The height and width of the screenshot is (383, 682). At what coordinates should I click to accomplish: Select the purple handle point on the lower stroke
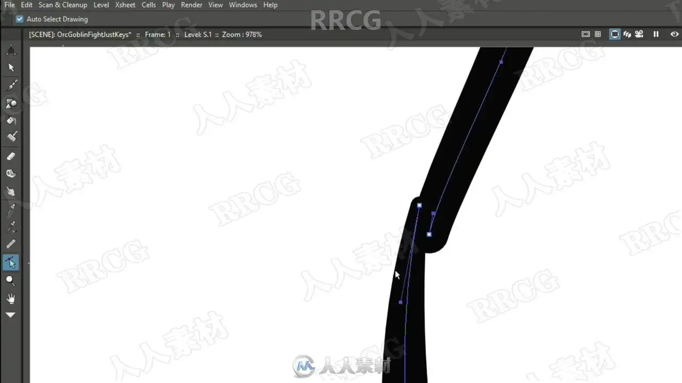401,302
